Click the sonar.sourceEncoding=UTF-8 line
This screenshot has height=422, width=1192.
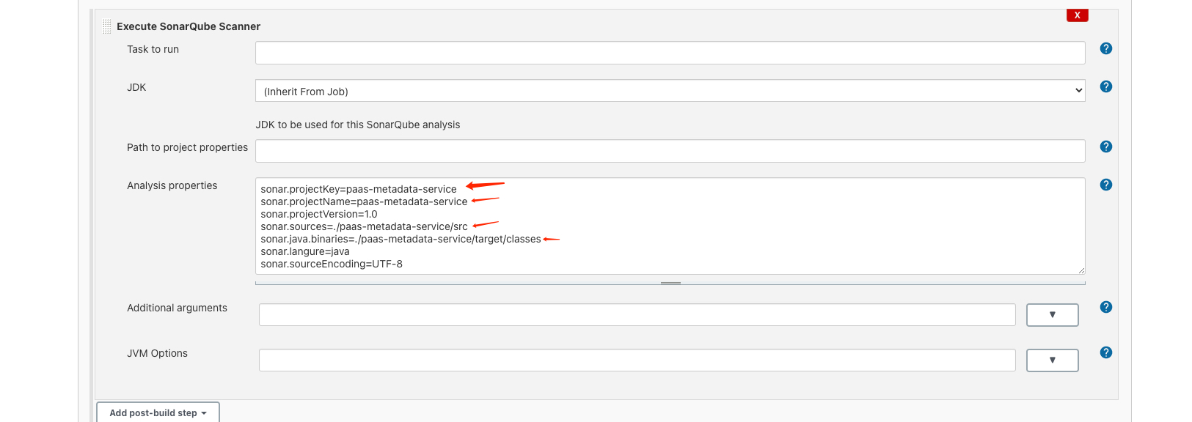coord(332,264)
